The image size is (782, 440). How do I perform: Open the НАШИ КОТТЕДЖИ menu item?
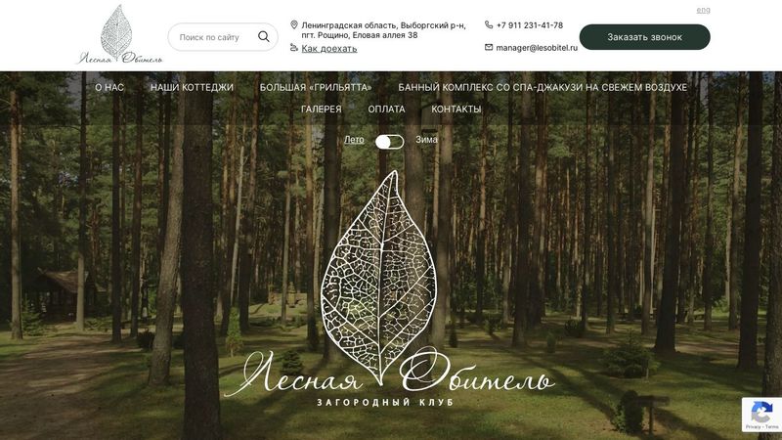pos(192,87)
